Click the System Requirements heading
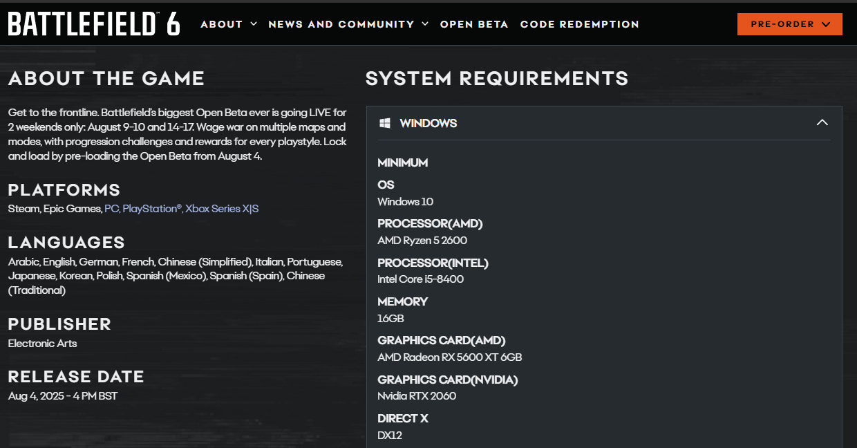The image size is (857, 448). click(497, 78)
